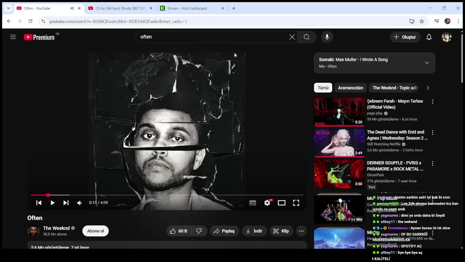Open media controls icon in toolbar

(x=437, y=21)
